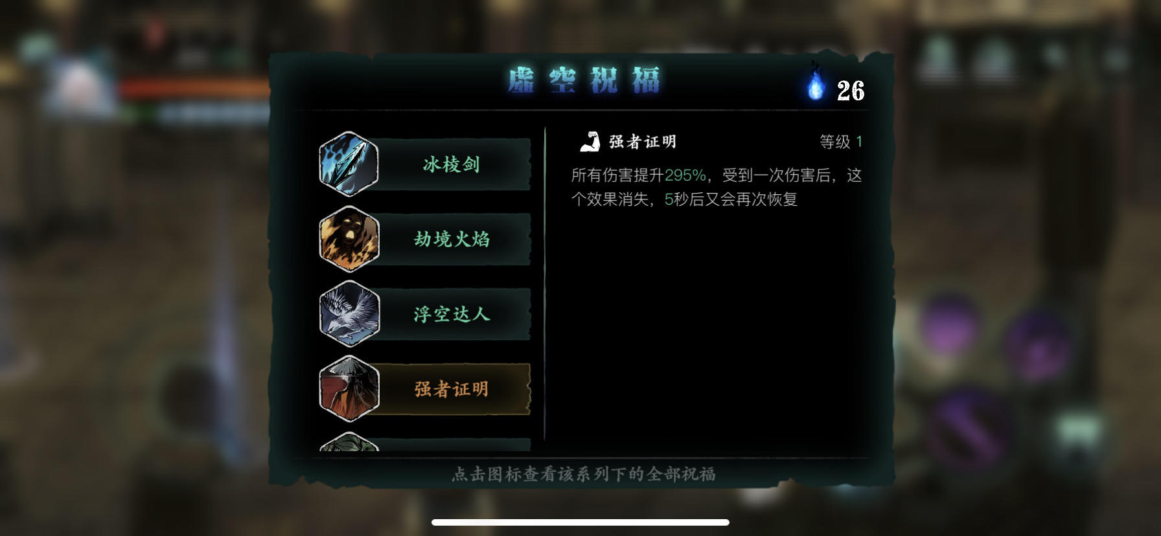Screen dimensions: 1161x536
Task: Click the 295% damage bonus text
Action: [685, 175]
